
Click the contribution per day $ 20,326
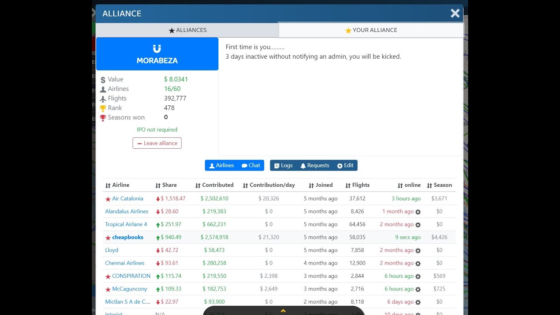[269, 199]
